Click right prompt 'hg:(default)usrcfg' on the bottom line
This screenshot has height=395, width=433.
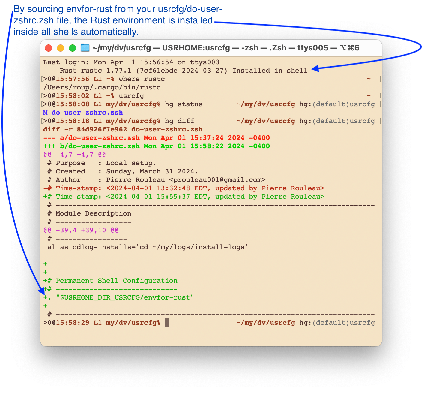(337, 323)
